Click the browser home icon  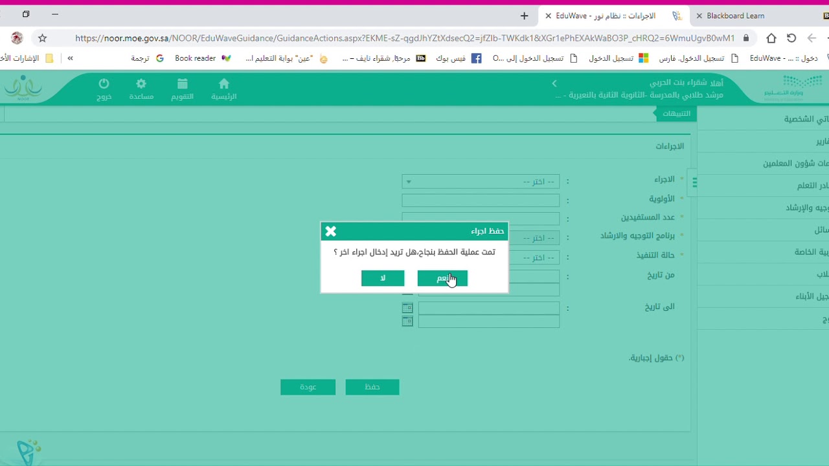click(771, 38)
